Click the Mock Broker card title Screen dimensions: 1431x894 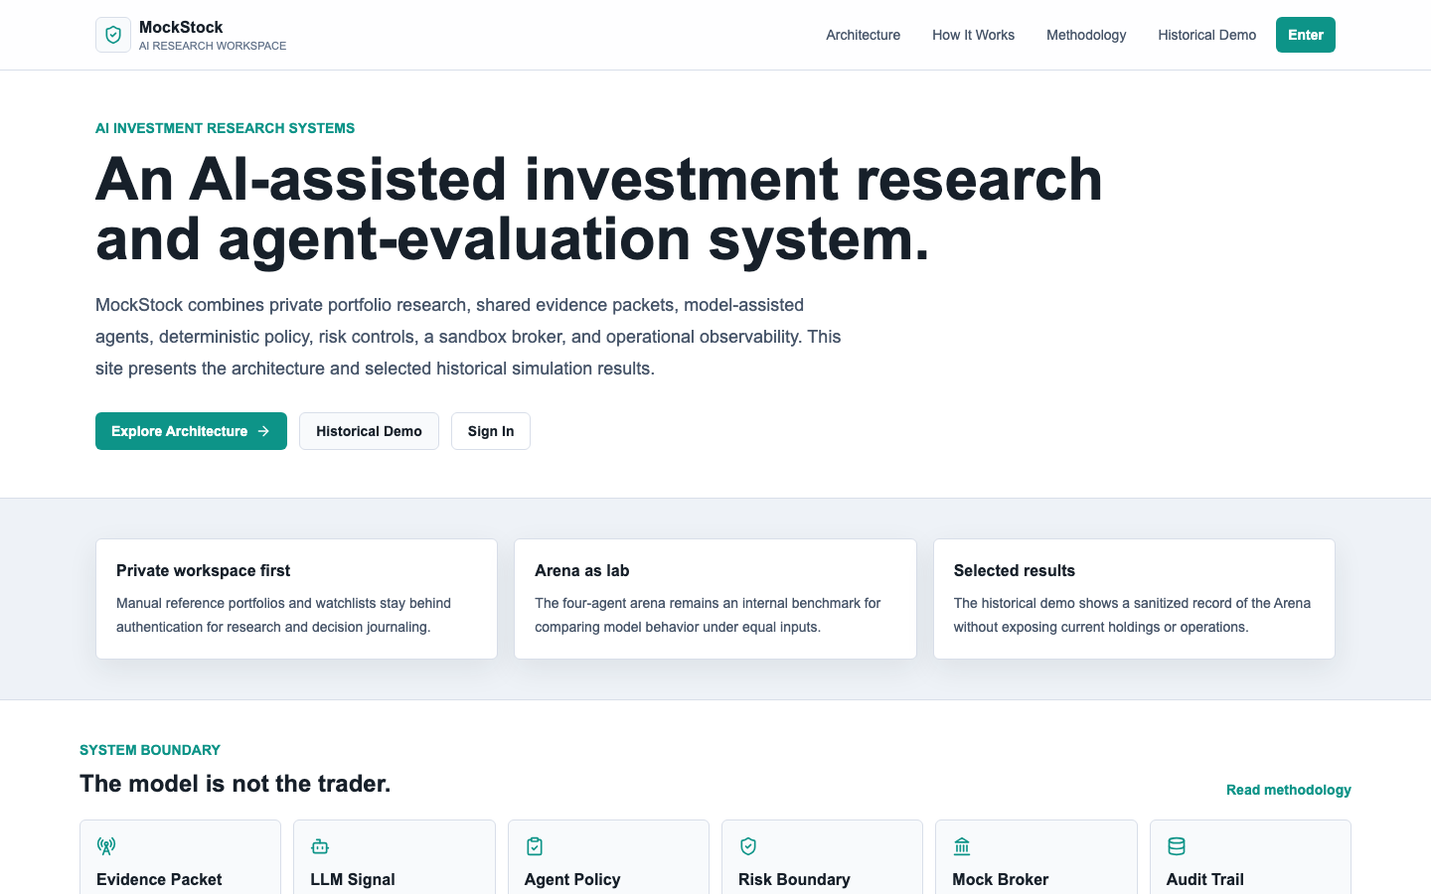coord(1001,879)
